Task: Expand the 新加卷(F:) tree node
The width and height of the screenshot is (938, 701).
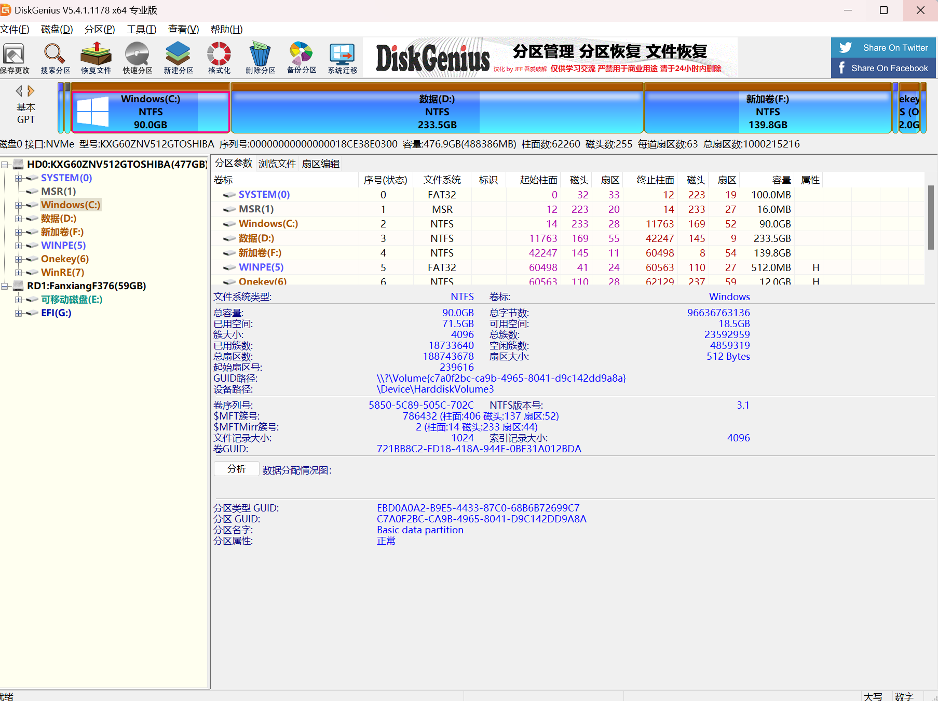Action: 18,232
